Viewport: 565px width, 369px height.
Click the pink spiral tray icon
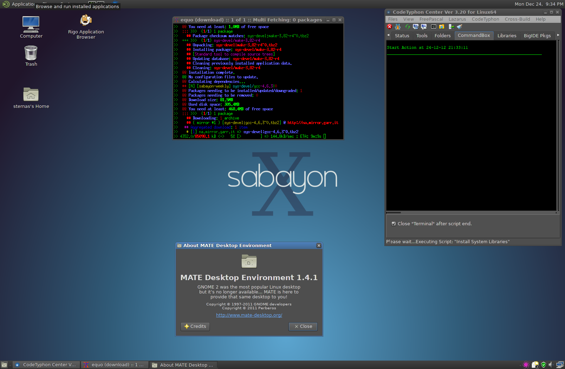(x=526, y=365)
